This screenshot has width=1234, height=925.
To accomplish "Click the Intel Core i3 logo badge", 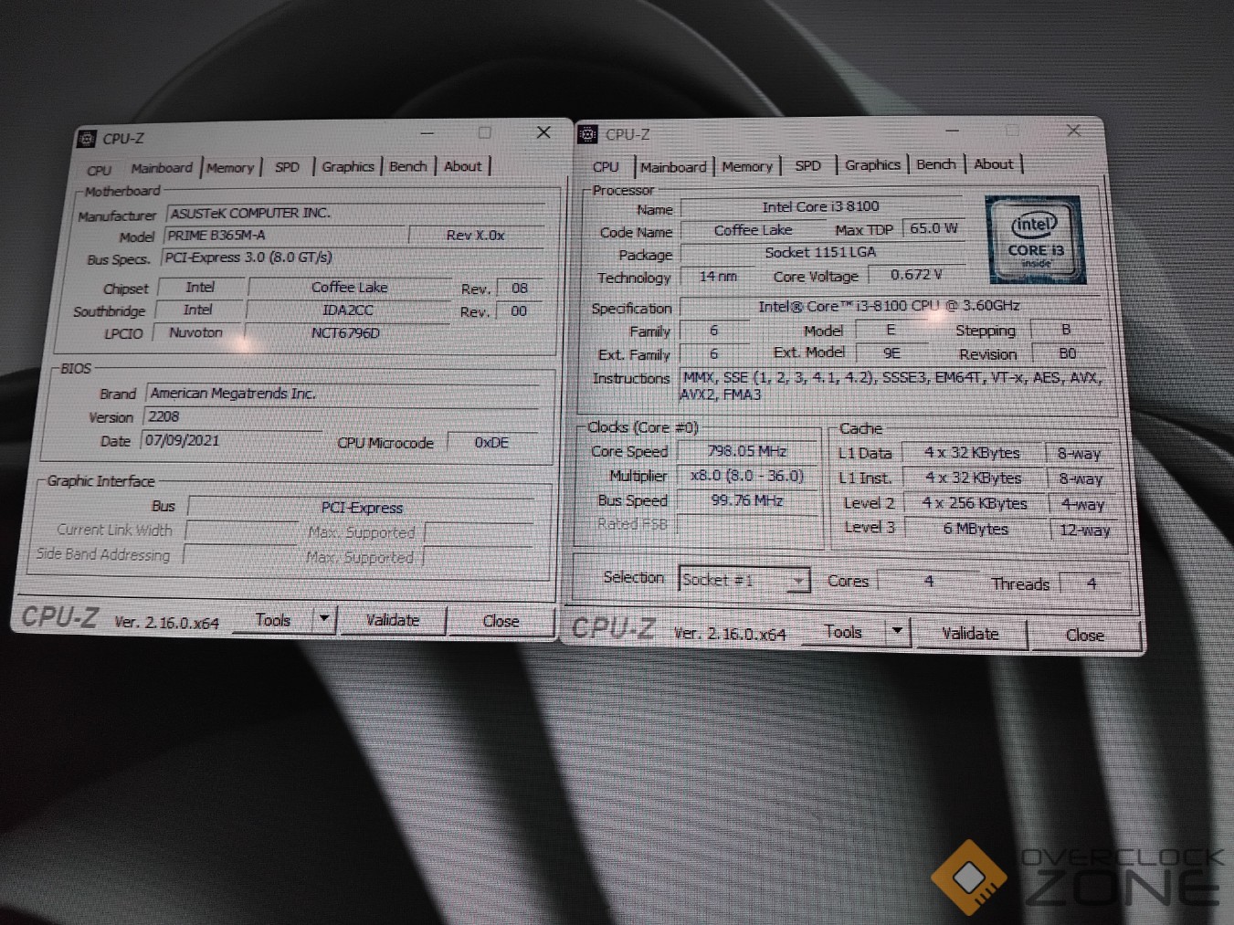I will (1035, 239).
